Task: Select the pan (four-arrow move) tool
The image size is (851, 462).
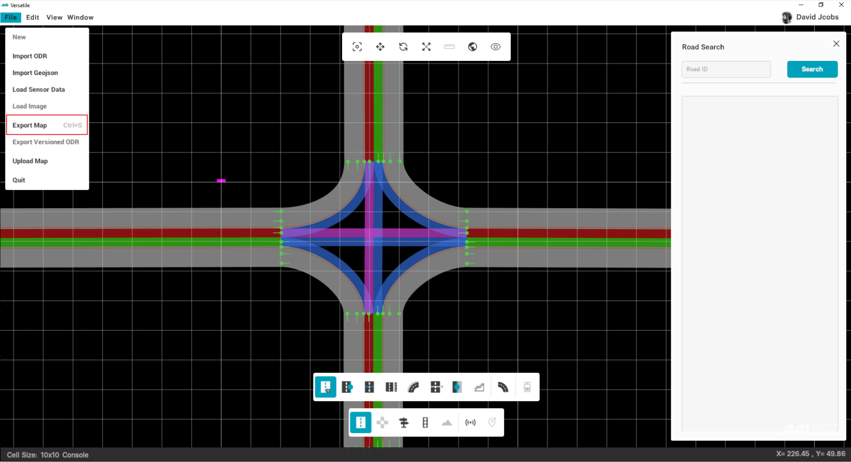Action: pos(380,47)
